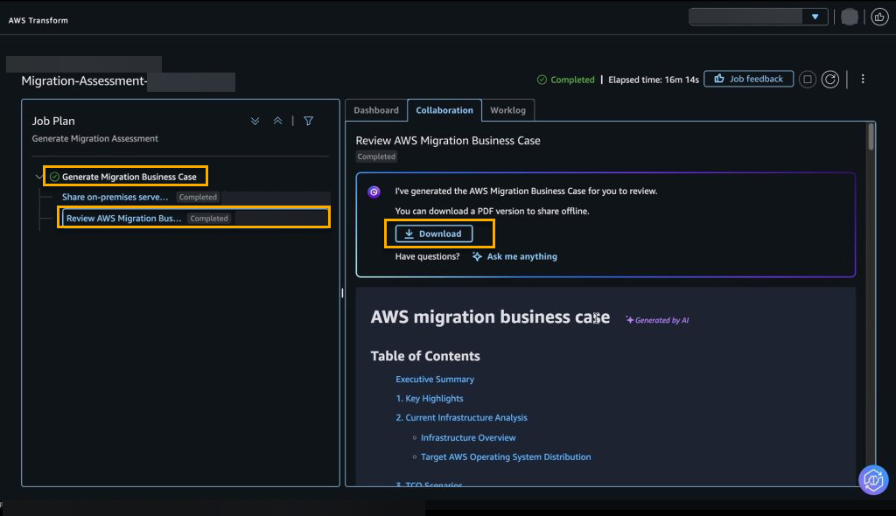Filter the Job Plan list
896x516 pixels.
tap(309, 122)
